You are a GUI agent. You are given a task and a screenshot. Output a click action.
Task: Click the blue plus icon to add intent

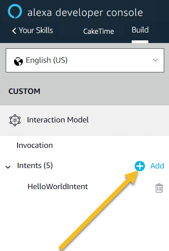pos(140,166)
